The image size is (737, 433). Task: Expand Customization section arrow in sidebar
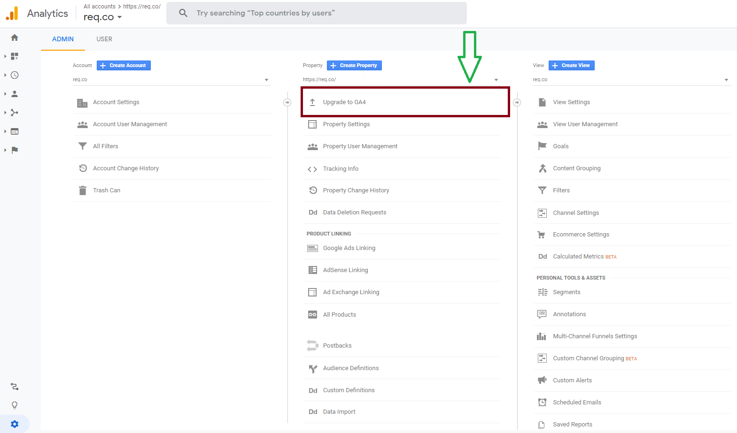[x=5, y=56]
